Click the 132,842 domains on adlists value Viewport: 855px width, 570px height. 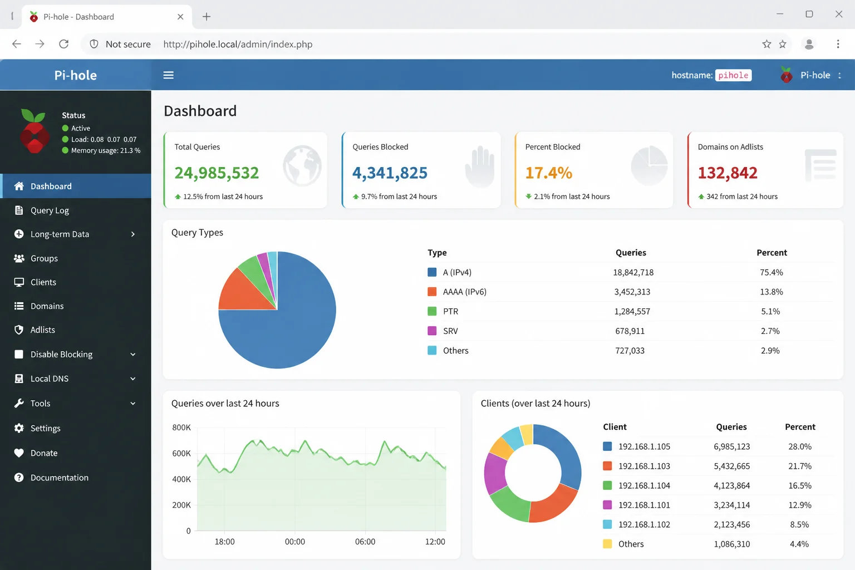coord(728,173)
